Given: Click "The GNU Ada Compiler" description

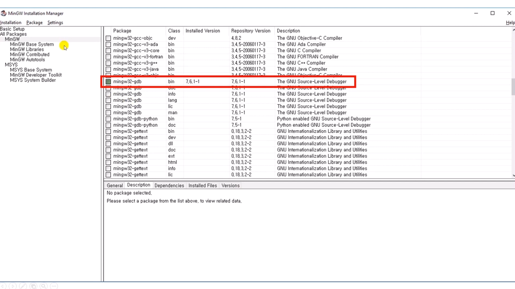Looking at the screenshot, I should pos(301,44).
